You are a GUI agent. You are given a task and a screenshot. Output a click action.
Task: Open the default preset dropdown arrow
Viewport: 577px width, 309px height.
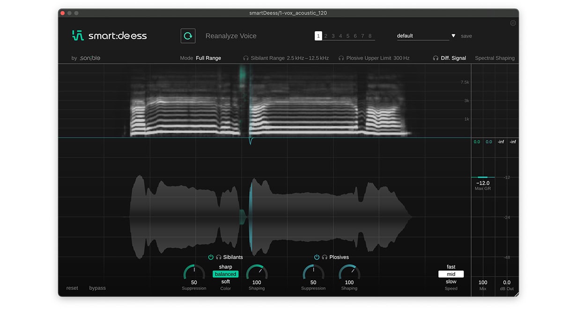coord(453,36)
